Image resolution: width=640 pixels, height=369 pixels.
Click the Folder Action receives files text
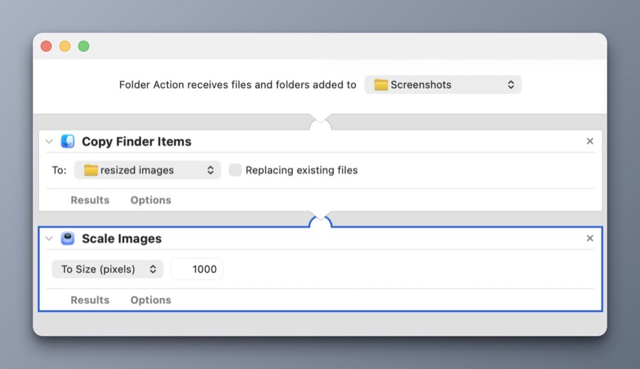[x=237, y=85]
